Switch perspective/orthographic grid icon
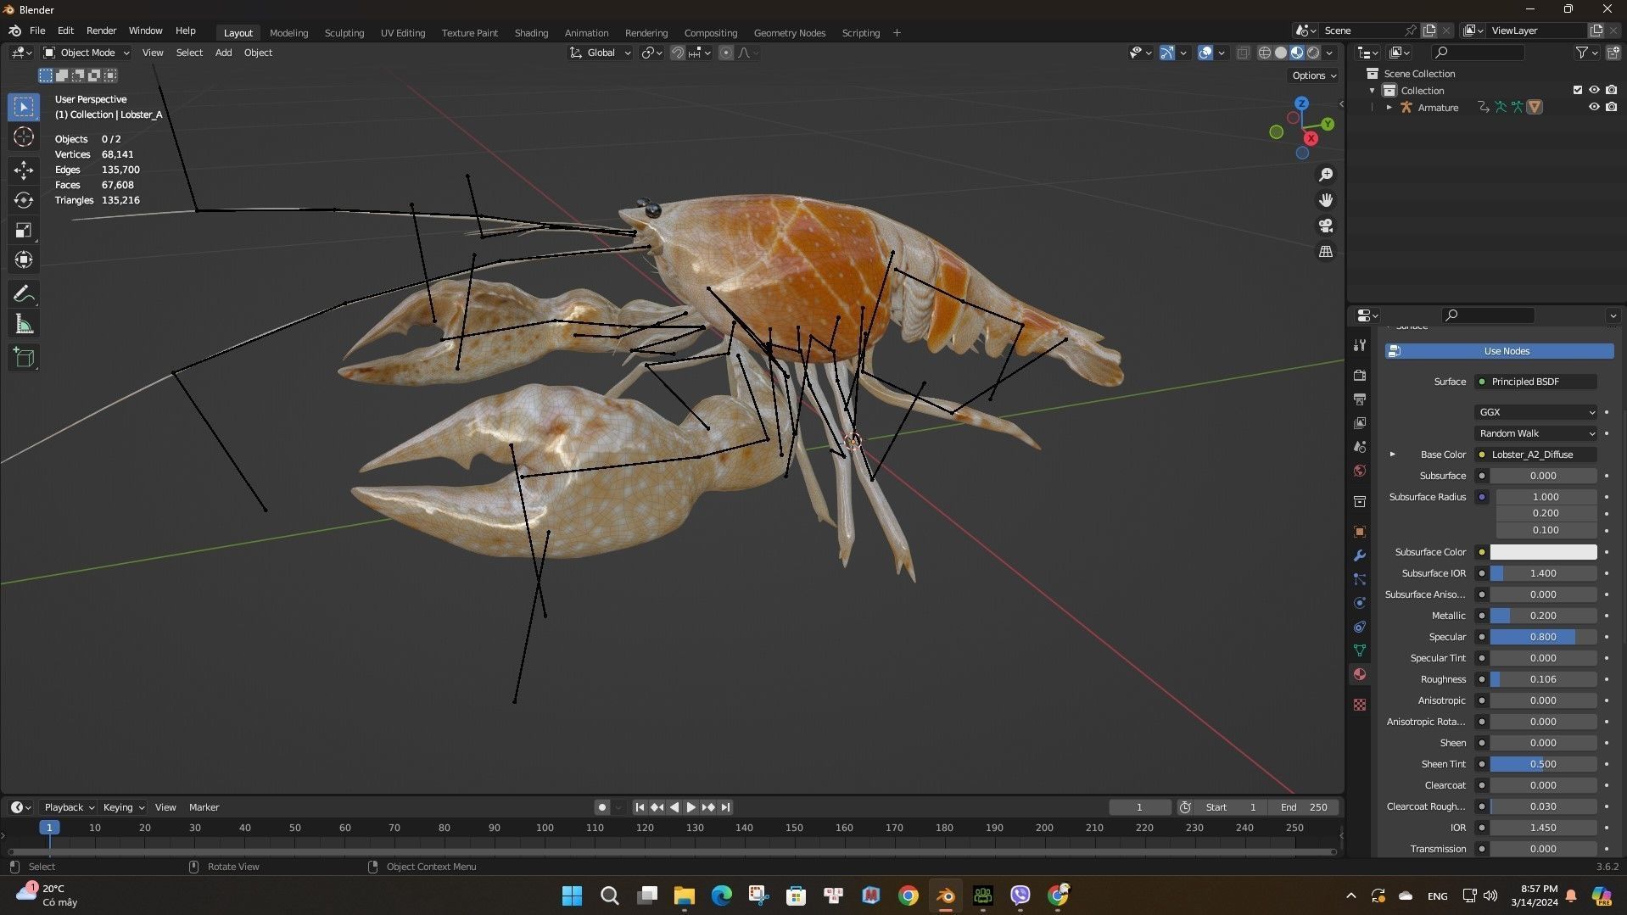 tap(1325, 252)
